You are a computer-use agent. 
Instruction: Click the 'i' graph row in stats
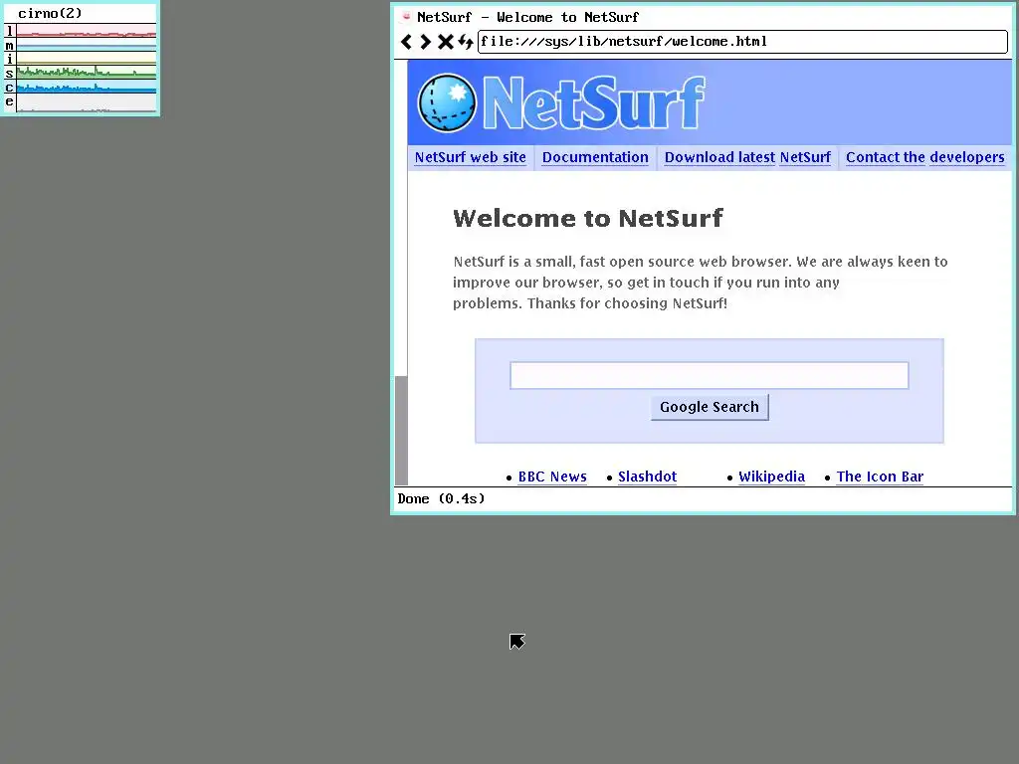80,59
